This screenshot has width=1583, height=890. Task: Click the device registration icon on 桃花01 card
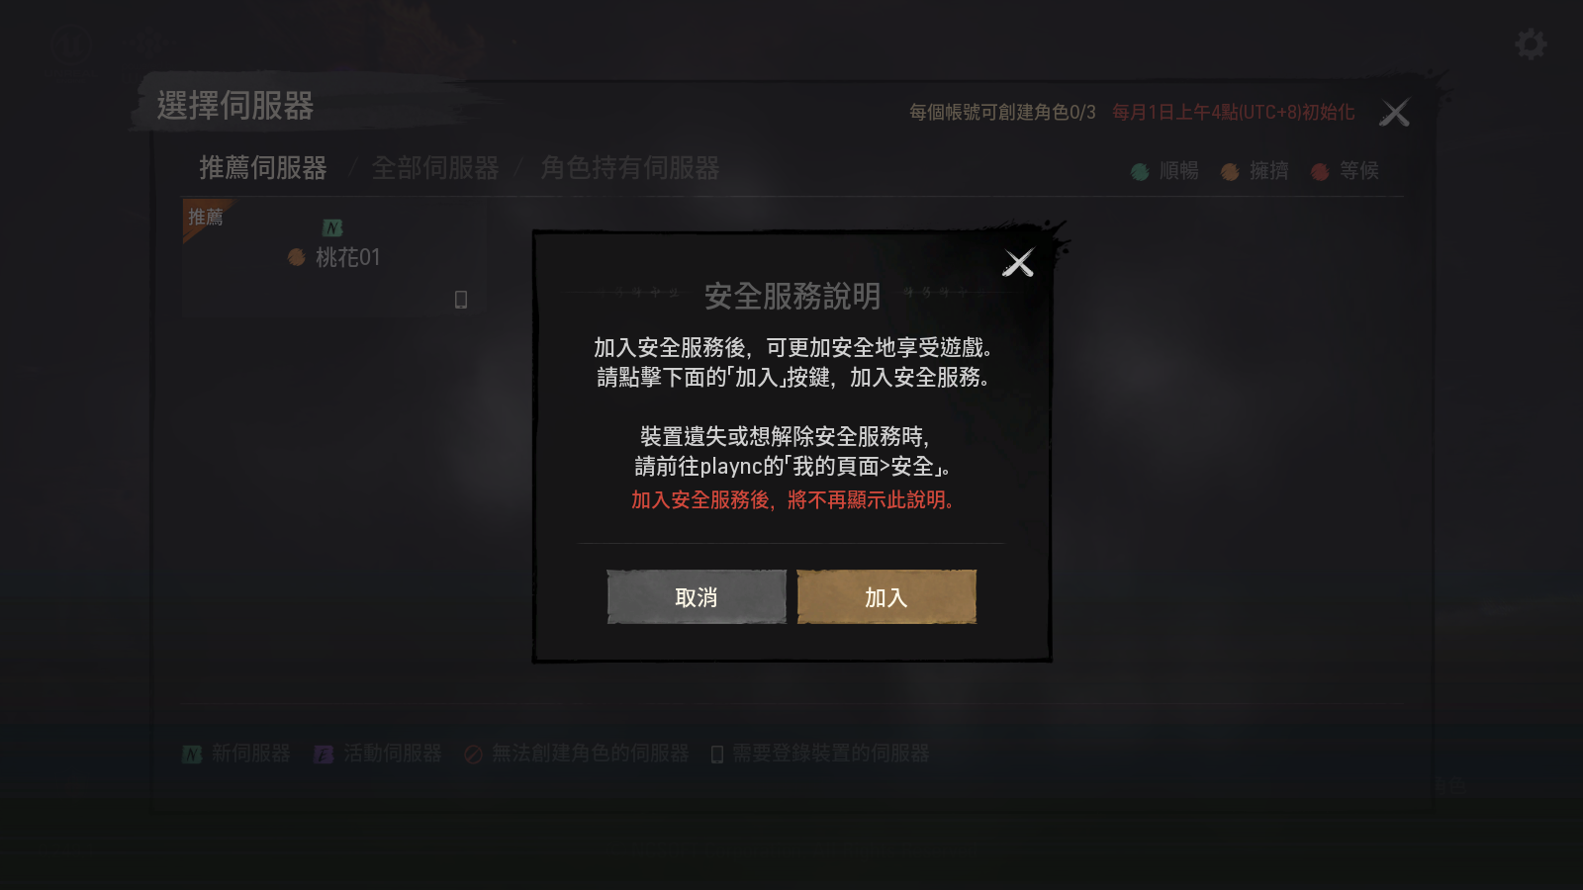(461, 299)
